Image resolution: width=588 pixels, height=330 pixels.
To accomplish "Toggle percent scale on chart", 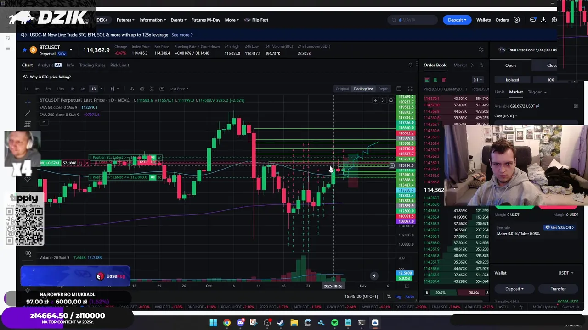I will [389, 297].
